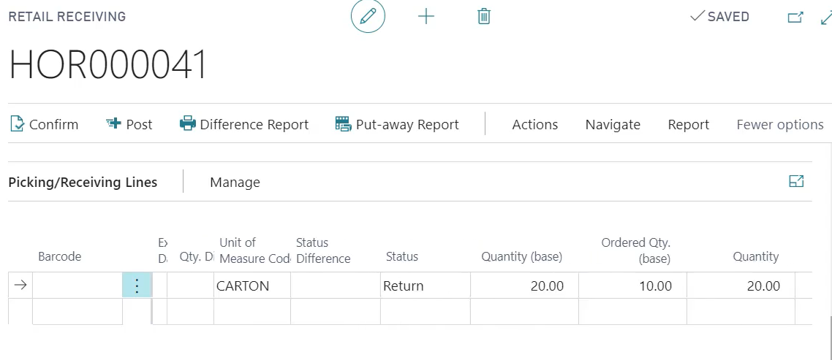
Task: Open document in new window icon
Action: [795, 18]
